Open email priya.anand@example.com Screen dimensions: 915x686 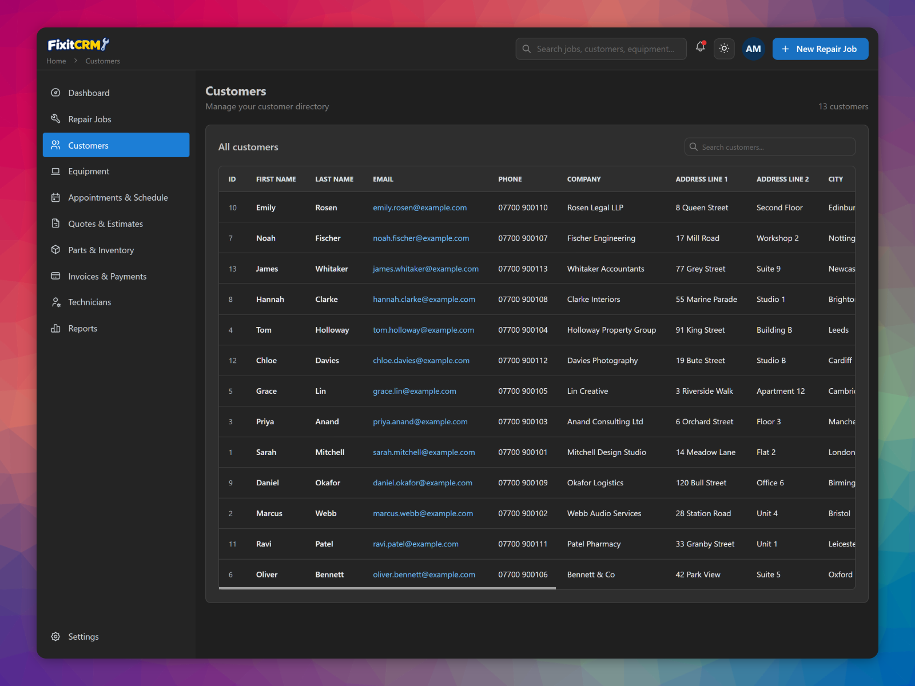(x=420, y=422)
